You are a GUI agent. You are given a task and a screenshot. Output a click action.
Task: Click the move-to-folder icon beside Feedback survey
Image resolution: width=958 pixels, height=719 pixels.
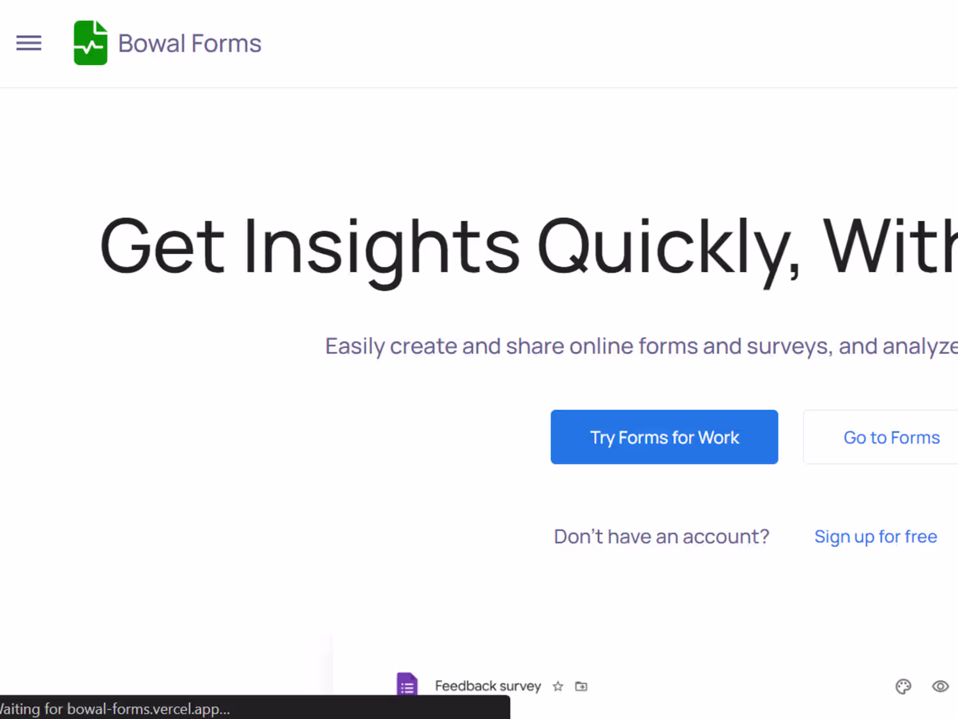pyautogui.click(x=581, y=686)
